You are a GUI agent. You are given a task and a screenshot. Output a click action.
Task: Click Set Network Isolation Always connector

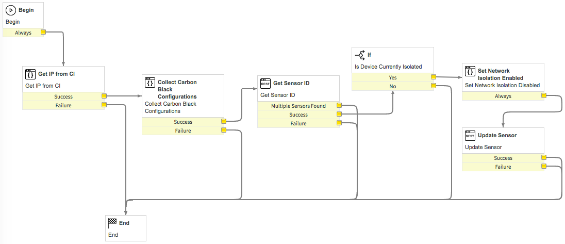543,96
